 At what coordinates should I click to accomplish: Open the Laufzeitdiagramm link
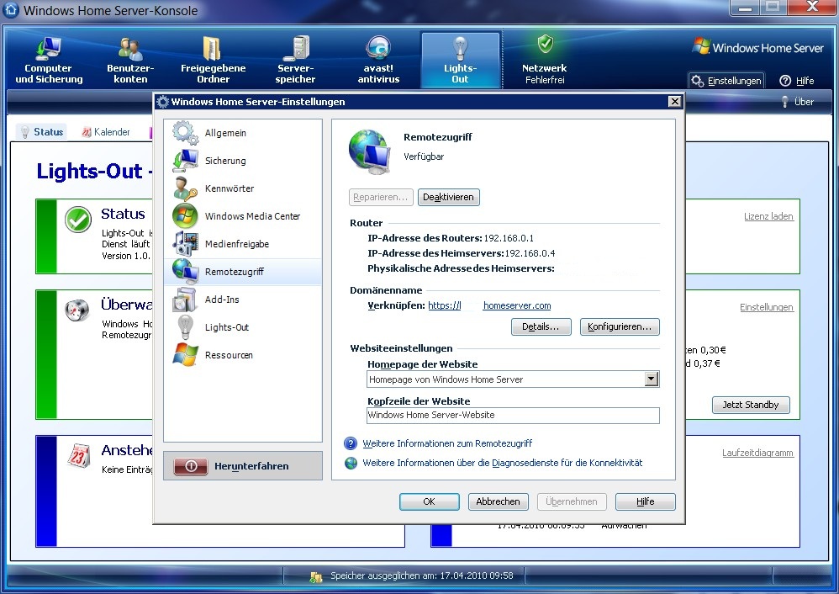coord(757,453)
